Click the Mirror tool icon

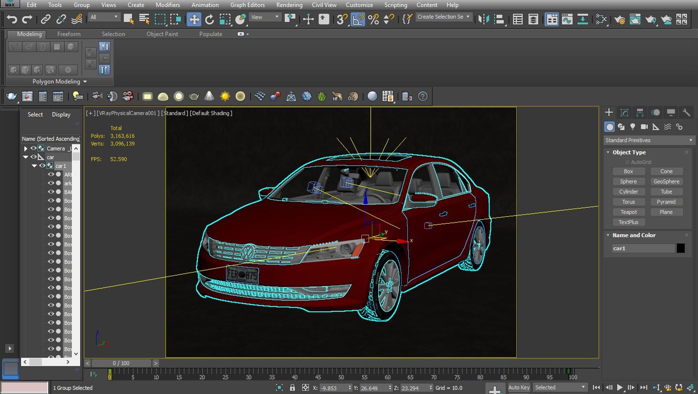(x=483, y=19)
